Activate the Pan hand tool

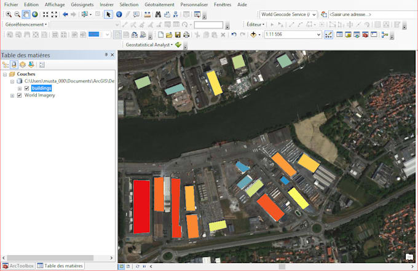coord(26,14)
